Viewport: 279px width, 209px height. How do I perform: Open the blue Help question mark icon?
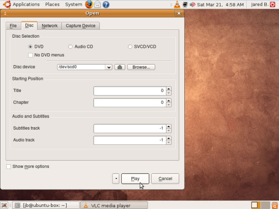pos(106,5)
